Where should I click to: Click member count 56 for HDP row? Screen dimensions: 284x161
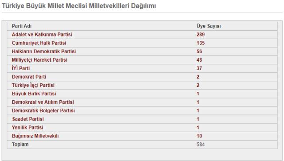pos(199,51)
